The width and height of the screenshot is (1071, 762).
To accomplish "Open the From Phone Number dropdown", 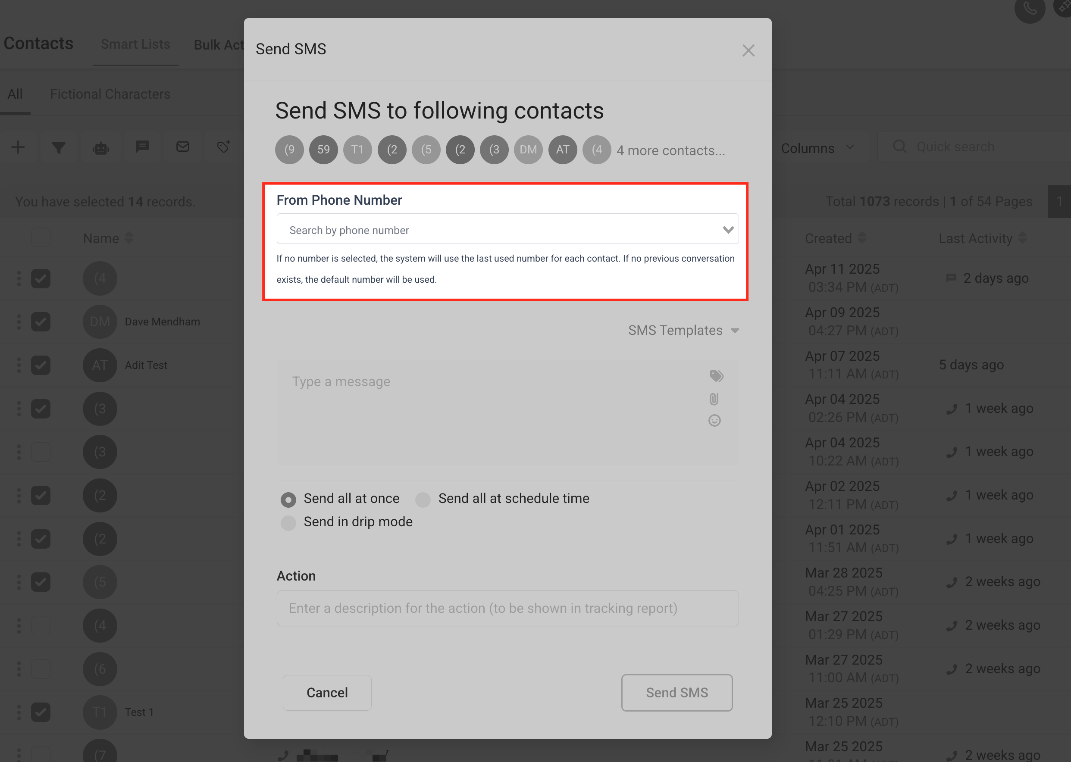I will [x=507, y=229].
